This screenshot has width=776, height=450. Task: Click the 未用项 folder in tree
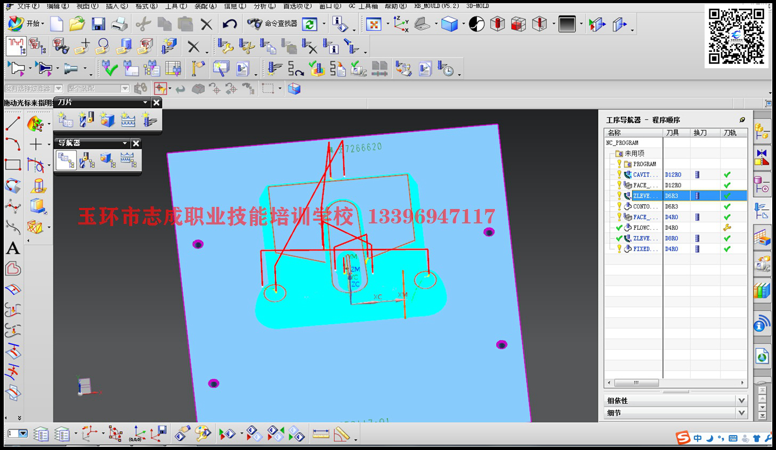(630, 153)
